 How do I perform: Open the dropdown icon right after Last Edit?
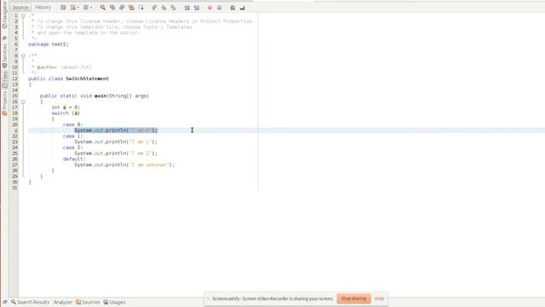click(x=74, y=8)
